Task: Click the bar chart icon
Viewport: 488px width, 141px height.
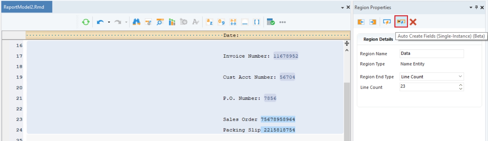Action: (172, 22)
